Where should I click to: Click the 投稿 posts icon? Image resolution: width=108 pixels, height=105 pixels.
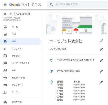pos(5,34)
